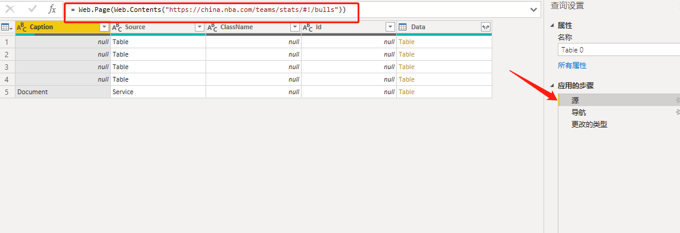Click the 名称 label
Viewport: 680px width, 233px height.
(x=565, y=38)
